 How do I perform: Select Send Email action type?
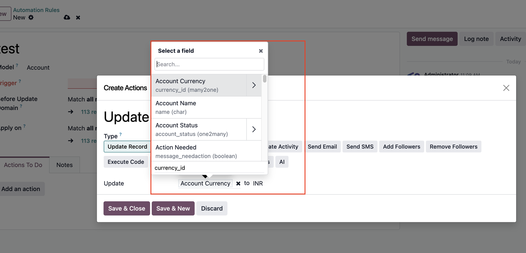click(x=322, y=147)
